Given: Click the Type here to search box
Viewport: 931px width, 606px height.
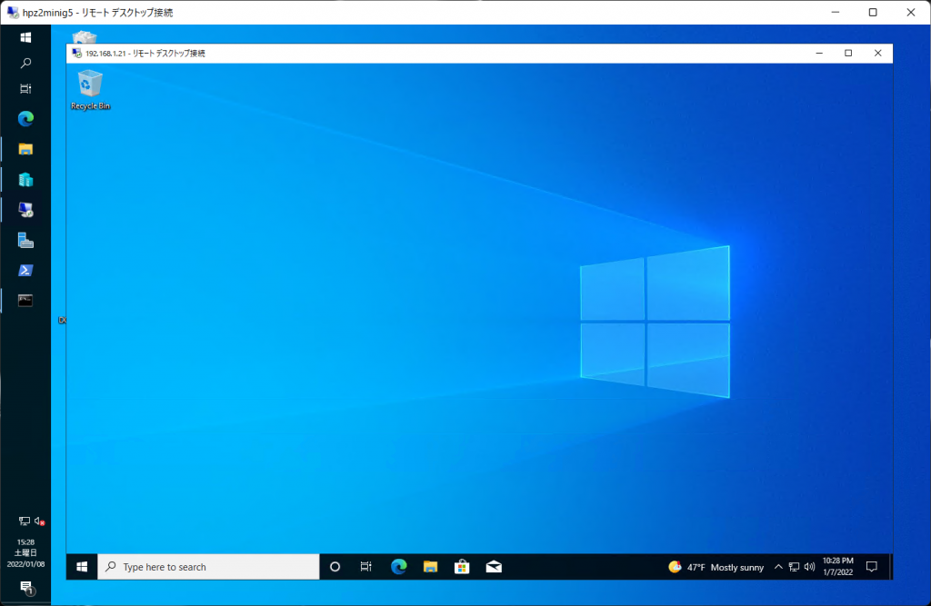Looking at the screenshot, I should click(x=208, y=567).
